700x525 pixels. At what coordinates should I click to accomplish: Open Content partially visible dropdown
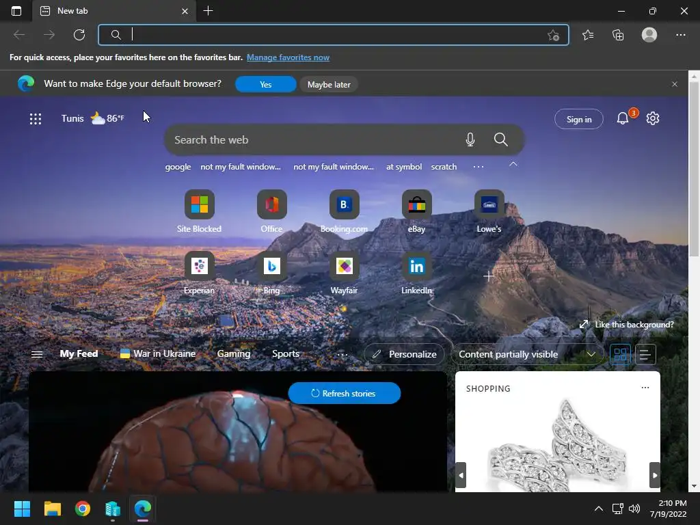tap(528, 355)
